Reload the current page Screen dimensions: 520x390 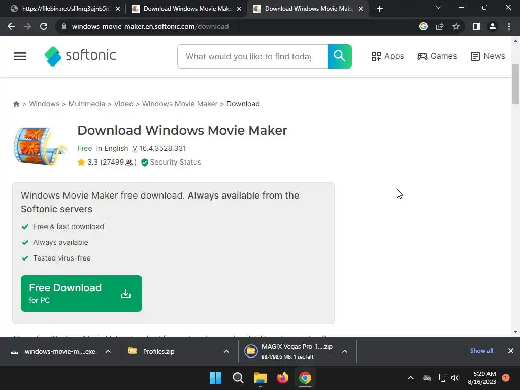(44, 26)
